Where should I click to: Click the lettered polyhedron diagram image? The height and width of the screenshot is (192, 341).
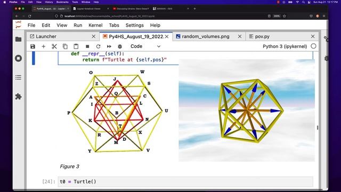point(117,111)
